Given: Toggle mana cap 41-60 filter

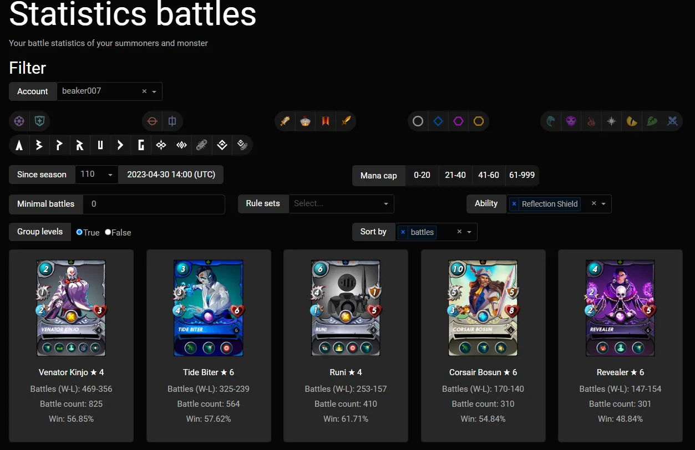Looking at the screenshot, I should coord(489,175).
